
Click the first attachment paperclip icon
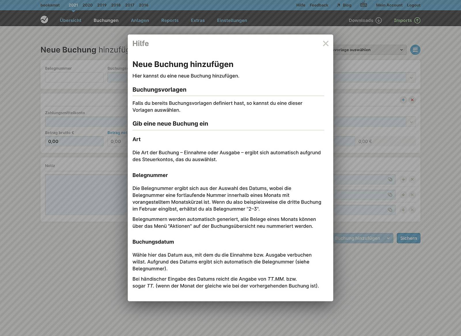(x=390, y=179)
